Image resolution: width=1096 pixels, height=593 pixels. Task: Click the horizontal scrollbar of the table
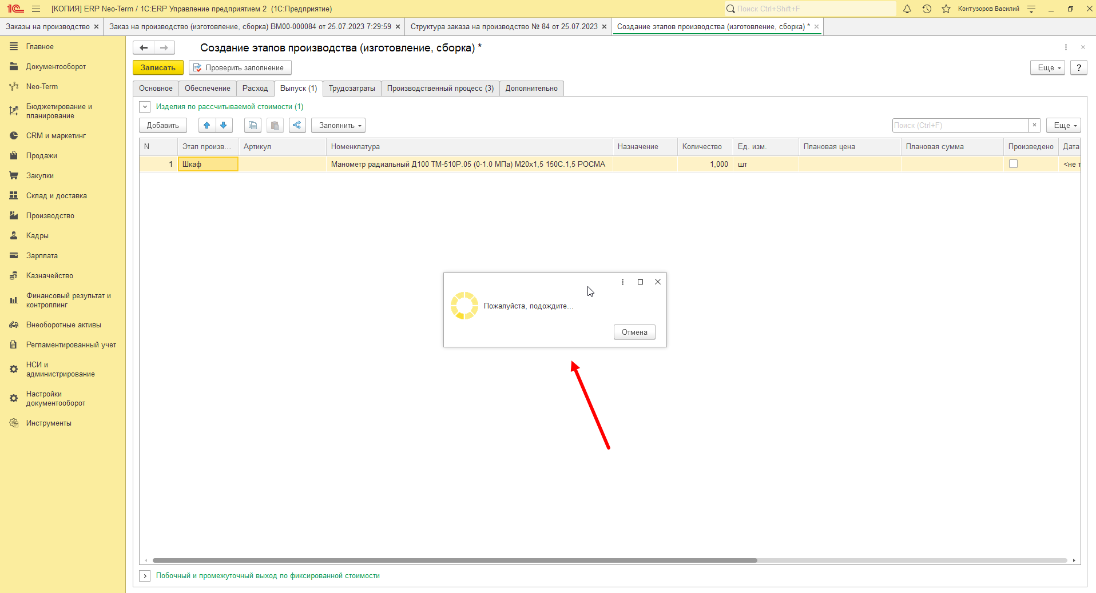(x=455, y=560)
